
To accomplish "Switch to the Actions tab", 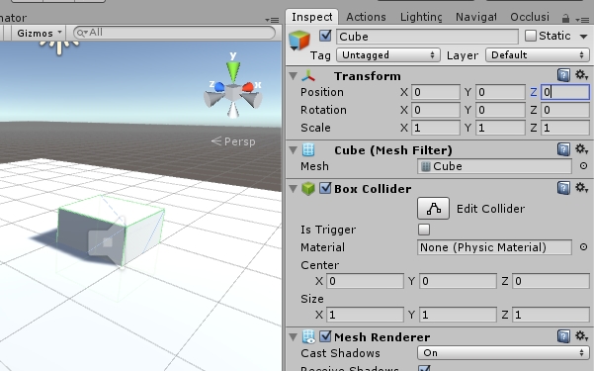I will coord(366,17).
